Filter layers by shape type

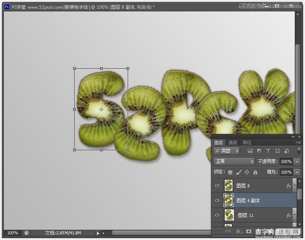(x=277, y=151)
